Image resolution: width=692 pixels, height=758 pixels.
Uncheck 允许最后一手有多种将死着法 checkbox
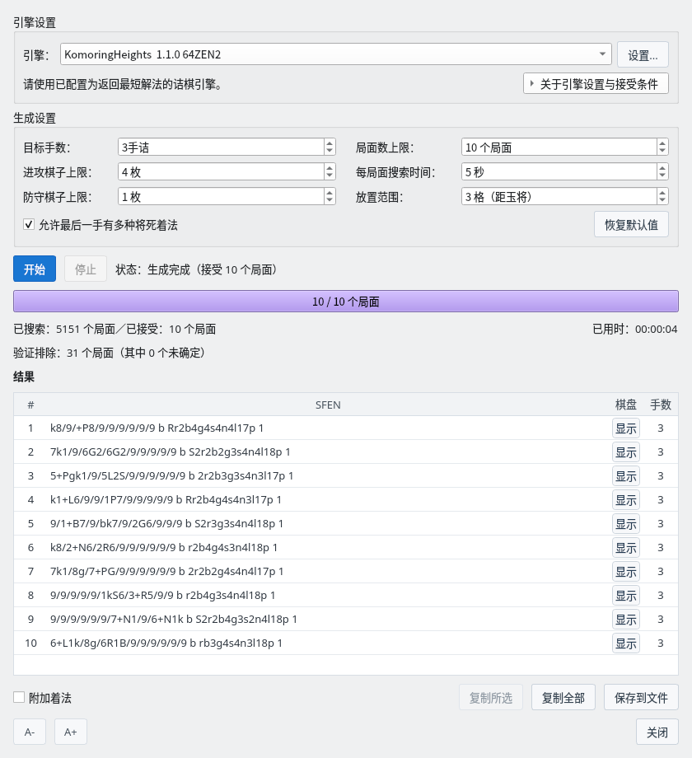point(29,224)
